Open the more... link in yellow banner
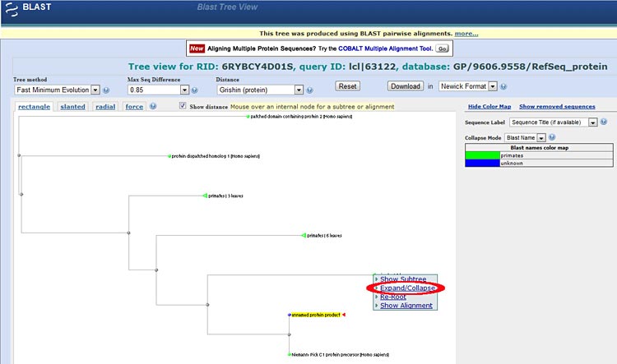Image resolution: width=617 pixels, height=364 pixels. pos(466,34)
